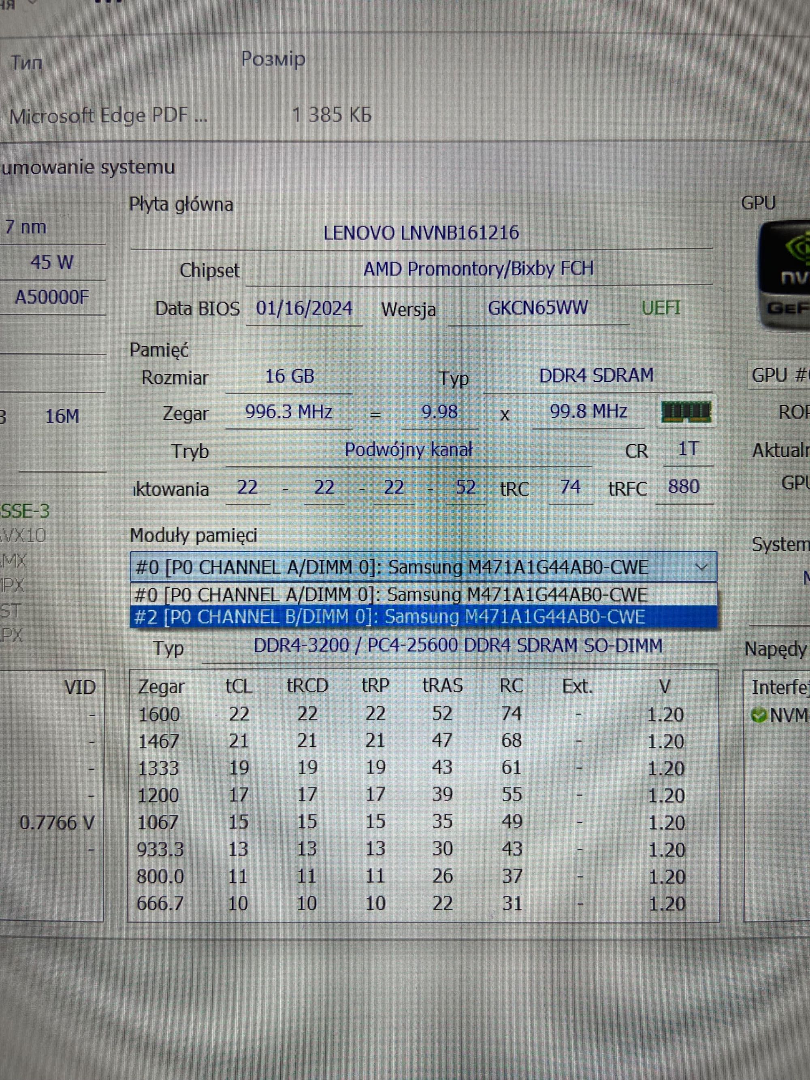Click the 996.3 MHz memory clock value
810x1080 pixels.
pos(288,412)
